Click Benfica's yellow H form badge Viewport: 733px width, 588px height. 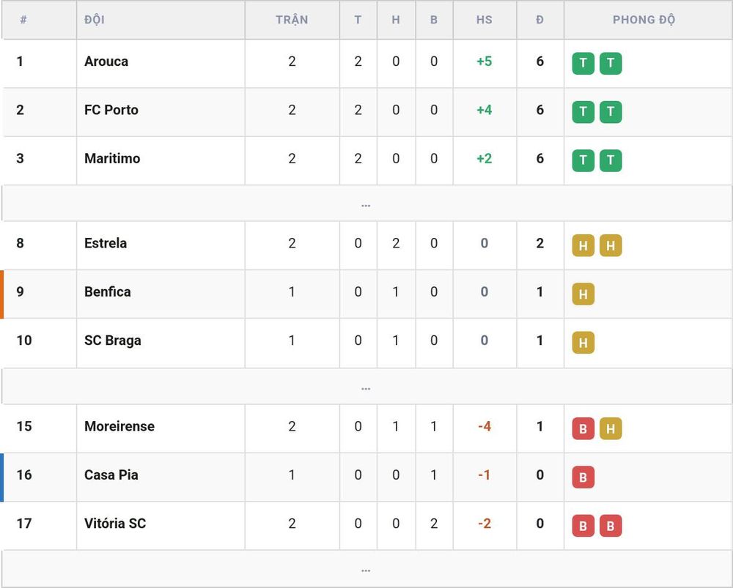point(583,294)
